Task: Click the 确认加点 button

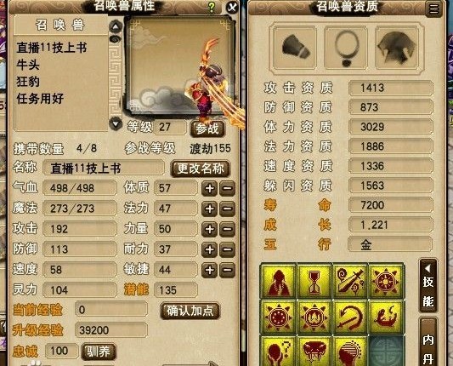Action: point(190,311)
